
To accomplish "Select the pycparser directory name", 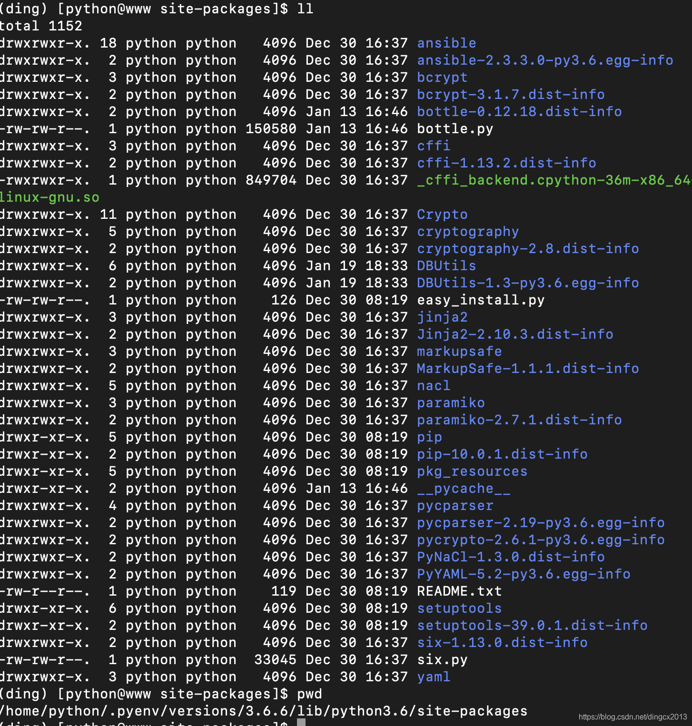I will coord(455,506).
